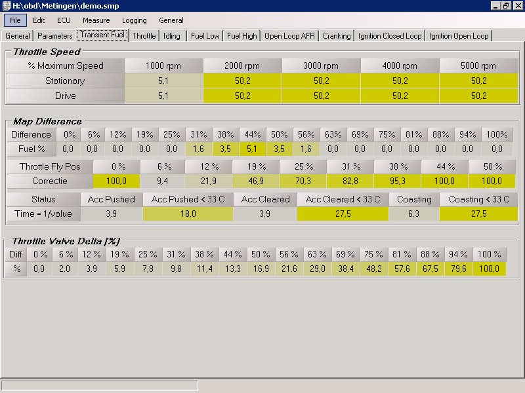The image size is (525, 393).
Task: Open the General menu in menu bar
Action: pos(171,20)
